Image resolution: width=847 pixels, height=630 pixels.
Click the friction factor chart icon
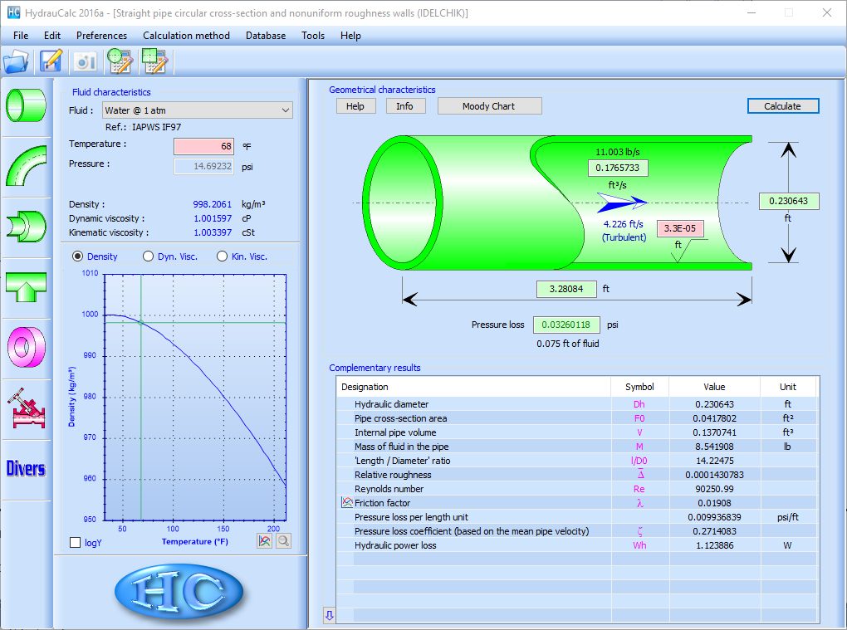(347, 503)
